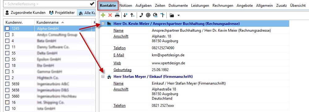The width and height of the screenshot is (309, 112).
Task: Check the box for customer number 10
Action: point(7,108)
